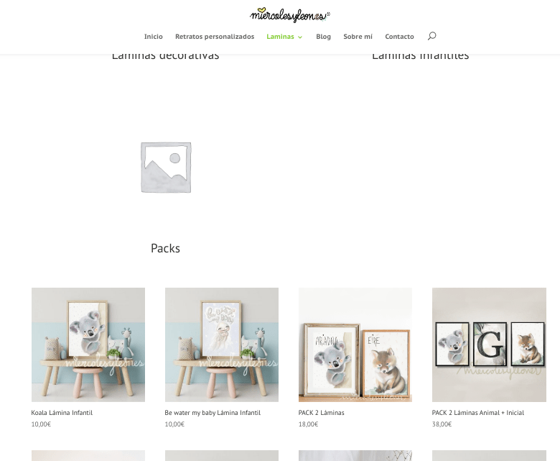Click the PACK 2 Láminas title

tap(322, 413)
